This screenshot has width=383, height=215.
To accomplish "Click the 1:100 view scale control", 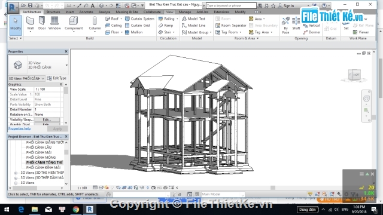I will tap(82, 188).
